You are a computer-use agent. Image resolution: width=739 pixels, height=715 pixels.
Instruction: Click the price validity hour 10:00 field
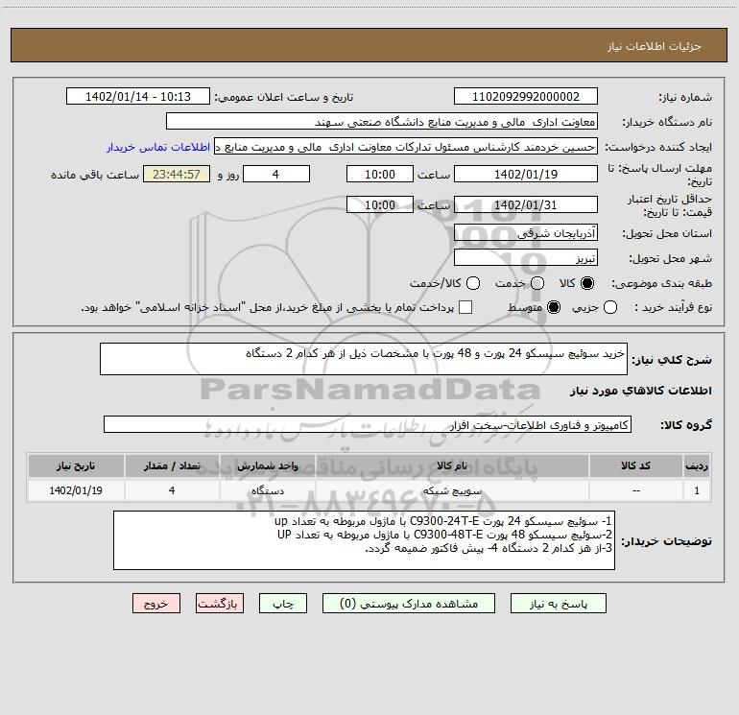point(380,204)
